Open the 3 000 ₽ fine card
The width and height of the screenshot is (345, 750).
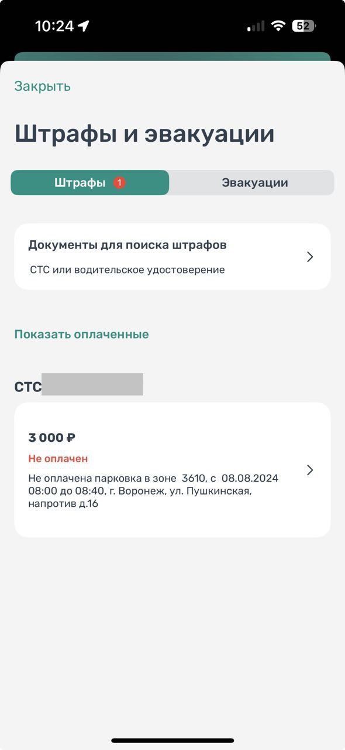[172, 470]
